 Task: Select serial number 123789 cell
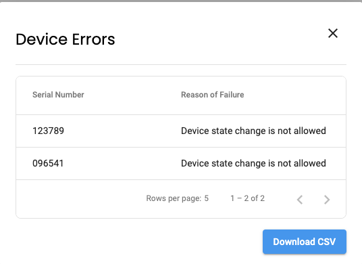(x=48, y=131)
